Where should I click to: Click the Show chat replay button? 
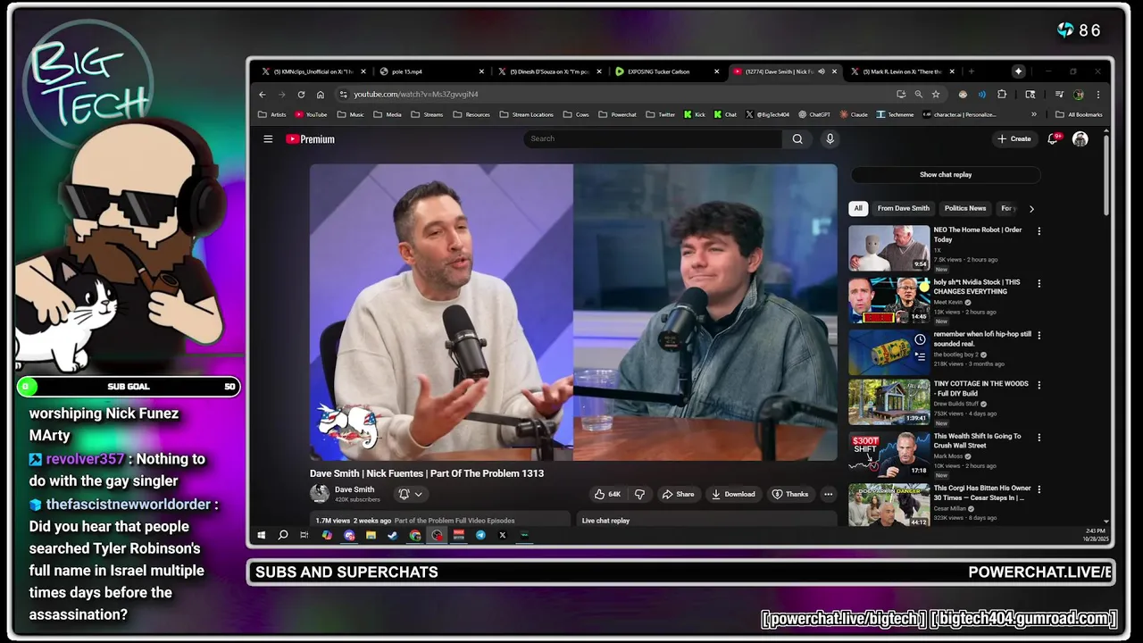[946, 175]
